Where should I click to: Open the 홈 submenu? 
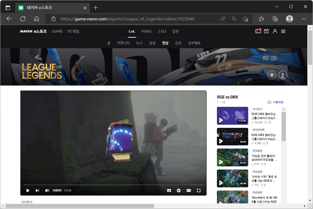click(109, 43)
